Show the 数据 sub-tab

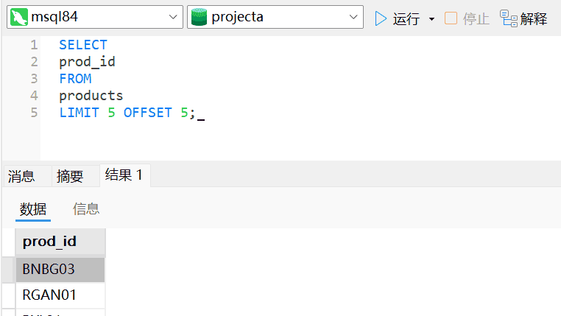point(33,209)
